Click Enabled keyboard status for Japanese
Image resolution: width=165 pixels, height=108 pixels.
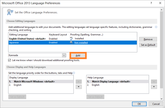pos(53,43)
